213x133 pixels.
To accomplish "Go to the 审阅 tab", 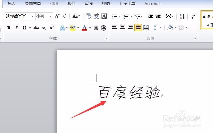I will (89, 3).
